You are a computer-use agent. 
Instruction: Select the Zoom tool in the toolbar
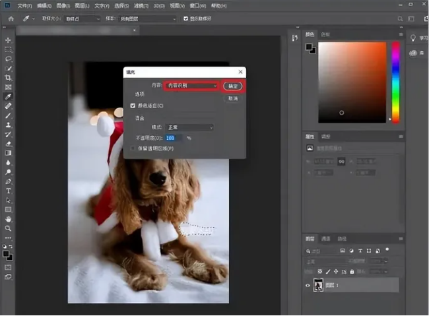(x=8, y=228)
